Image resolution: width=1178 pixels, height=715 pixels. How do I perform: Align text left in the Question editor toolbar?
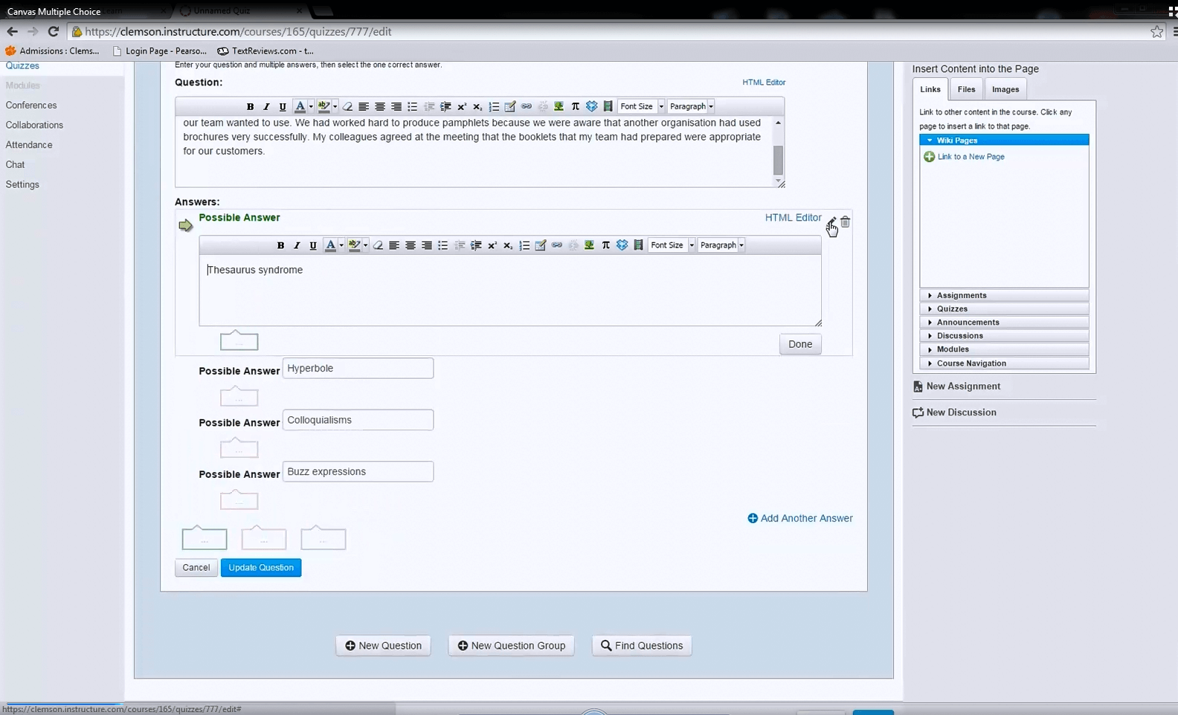(x=364, y=106)
